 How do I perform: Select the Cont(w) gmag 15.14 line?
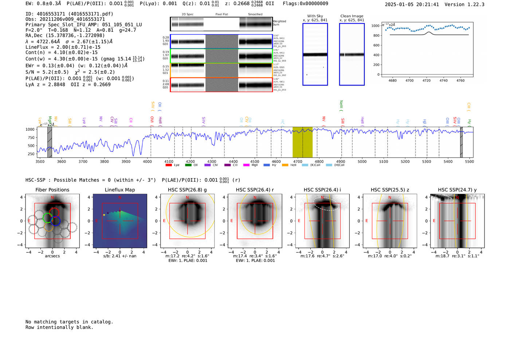pos(85,59)
